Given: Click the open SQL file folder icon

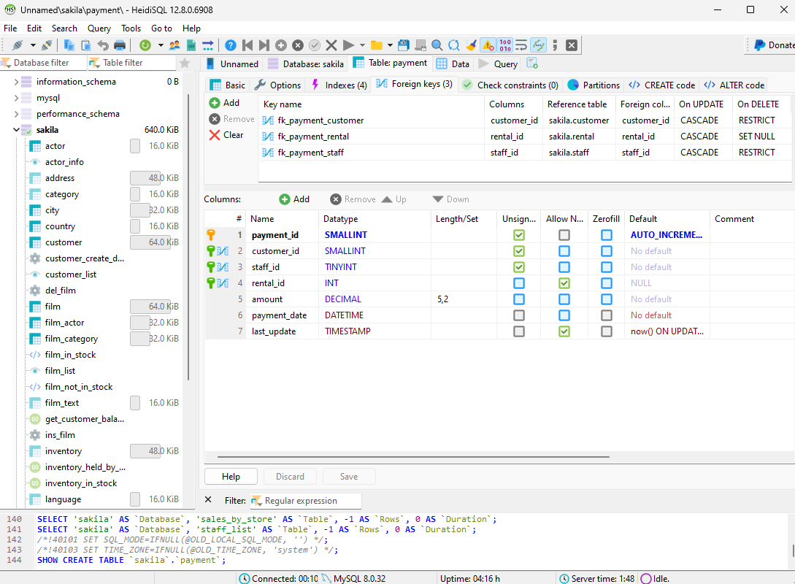Looking at the screenshot, I should coord(376,45).
